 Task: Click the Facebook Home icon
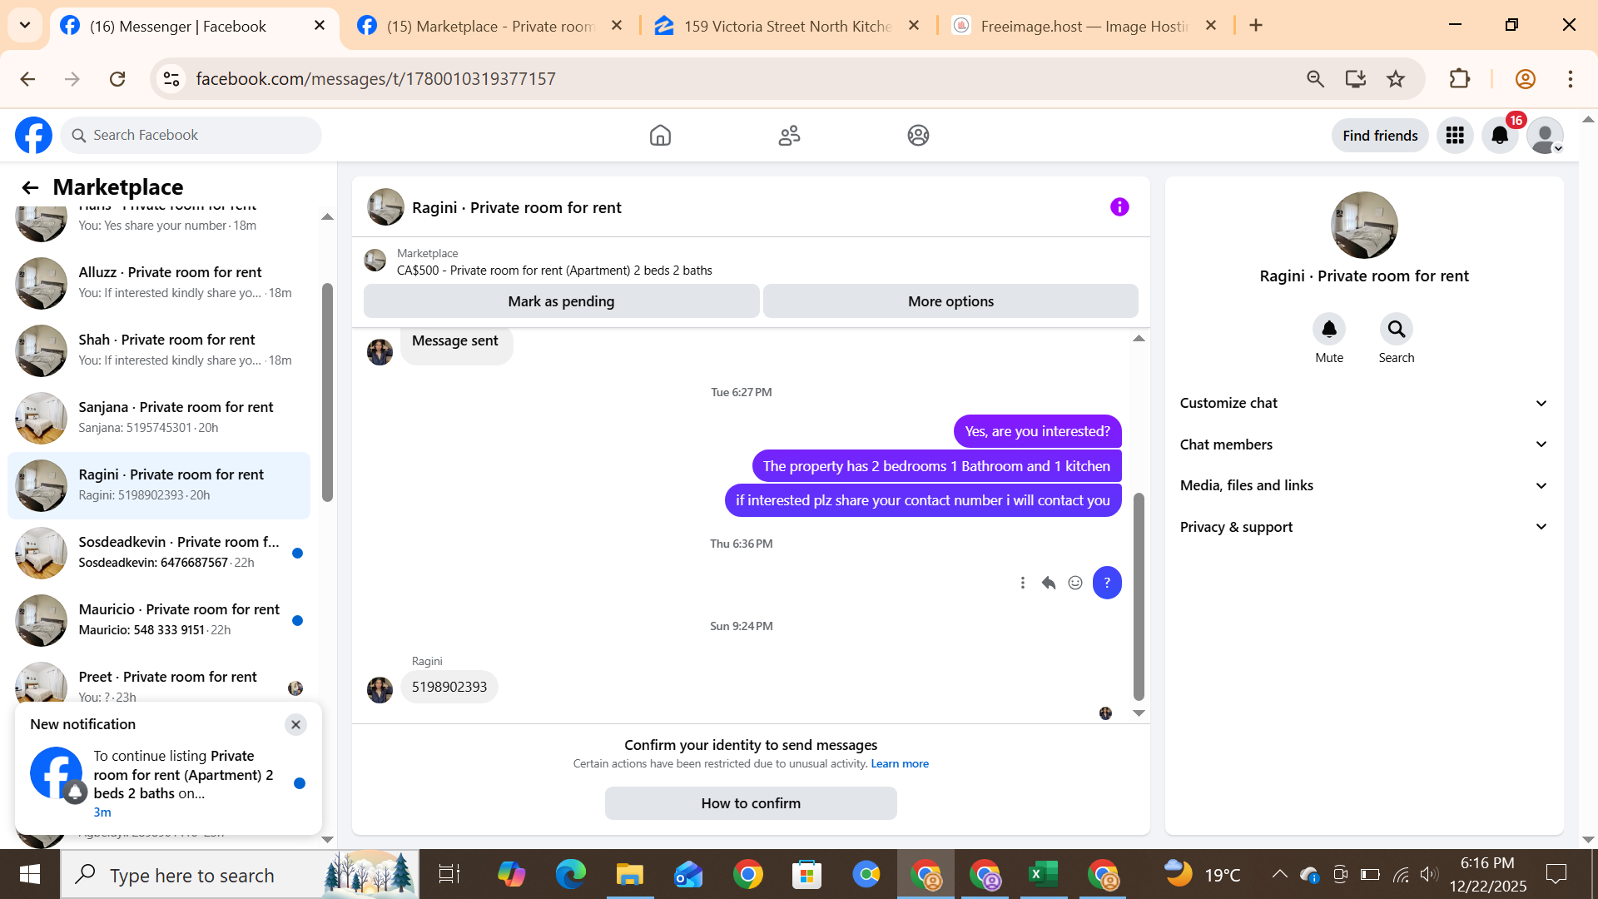click(660, 135)
